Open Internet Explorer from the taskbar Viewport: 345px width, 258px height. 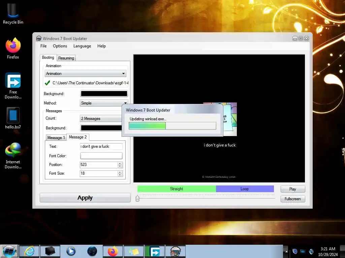(x=29, y=251)
